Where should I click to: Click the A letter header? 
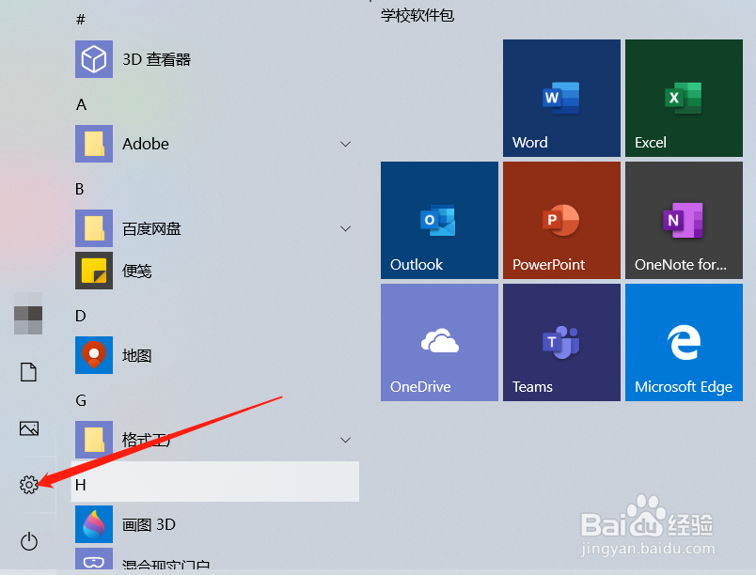pos(81,104)
